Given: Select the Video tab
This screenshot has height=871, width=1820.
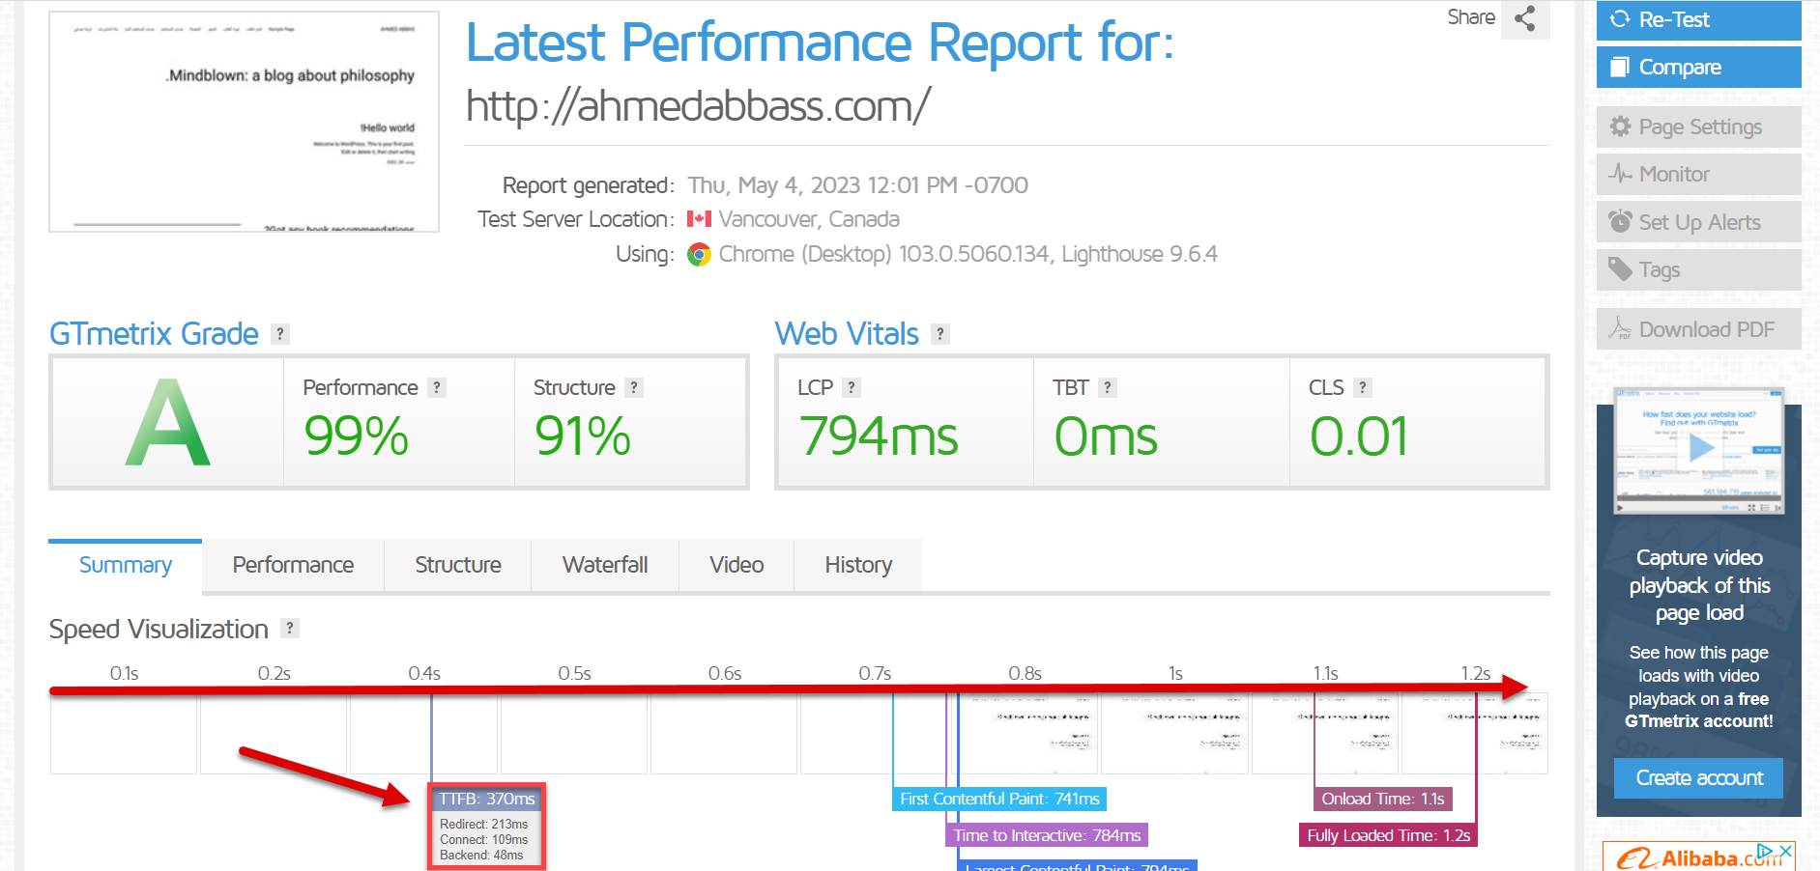Looking at the screenshot, I should point(737,565).
